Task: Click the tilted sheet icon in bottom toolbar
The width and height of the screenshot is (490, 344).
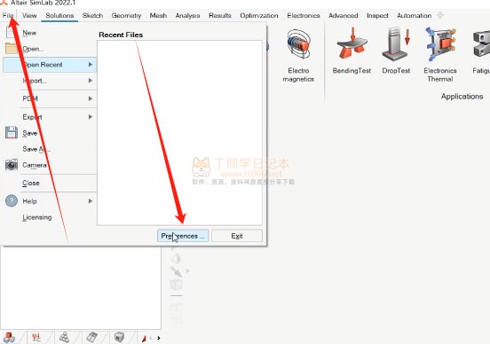Action: tap(91, 338)
